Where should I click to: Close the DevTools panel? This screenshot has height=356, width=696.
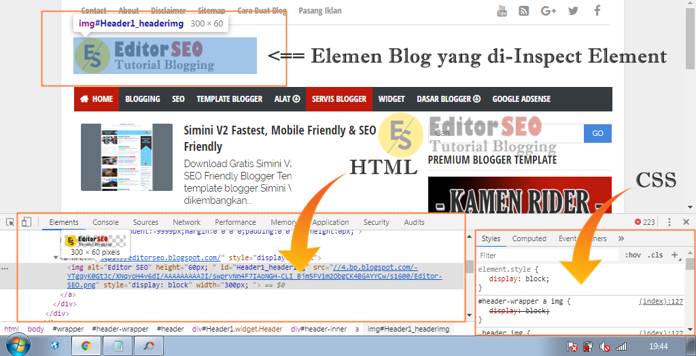click(x=686, y=222)
